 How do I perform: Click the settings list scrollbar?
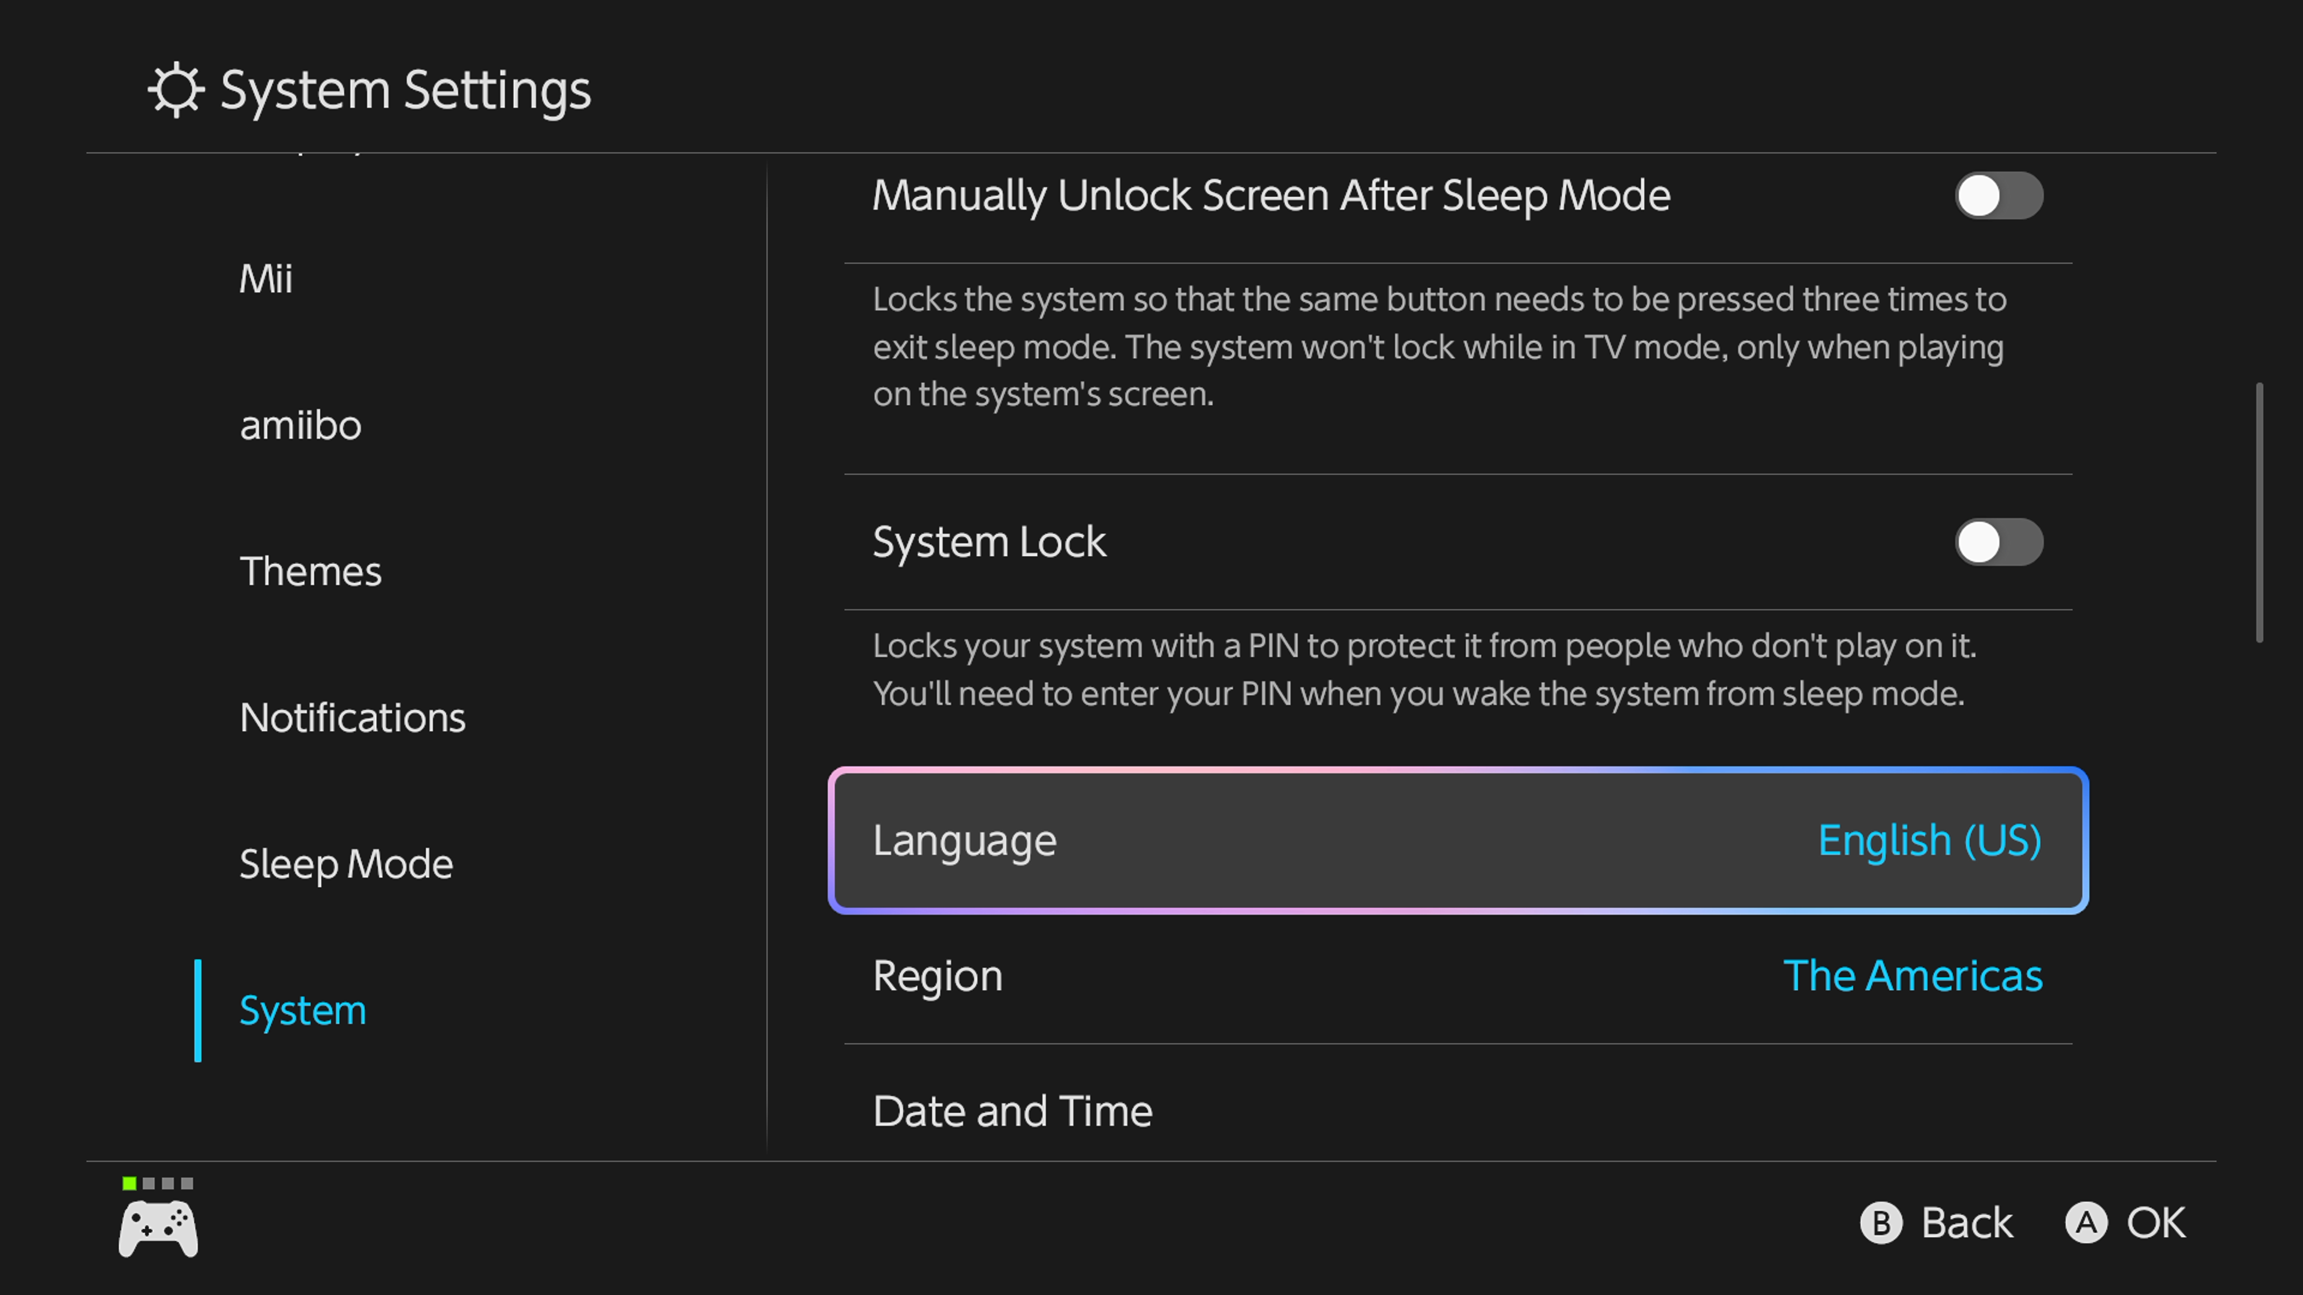coord(2259,512)
